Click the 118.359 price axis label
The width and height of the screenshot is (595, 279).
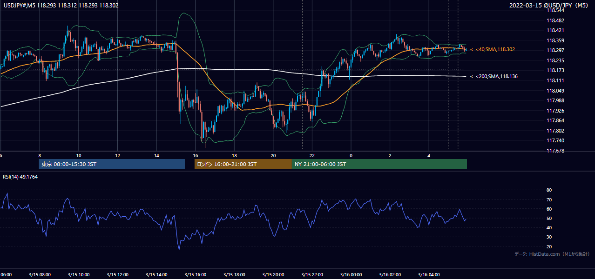(555, 40)
